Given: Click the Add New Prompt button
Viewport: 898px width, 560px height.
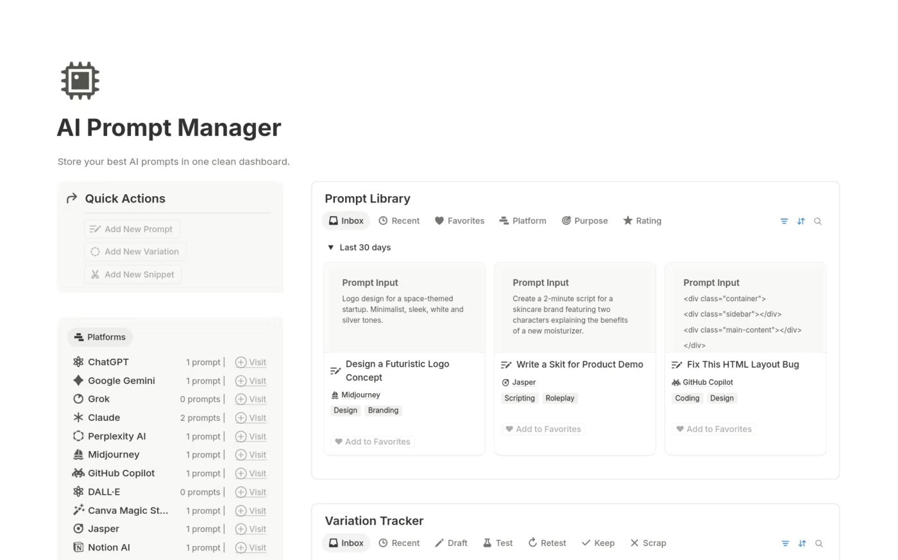Looking at the screenshot, I should tap(132, 229).
